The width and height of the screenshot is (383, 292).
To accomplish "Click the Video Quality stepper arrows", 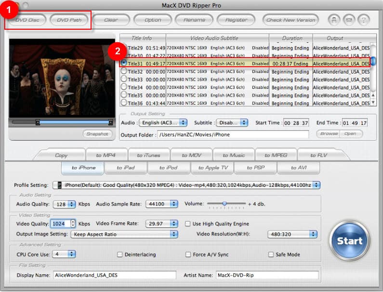I will click(73, 224).
